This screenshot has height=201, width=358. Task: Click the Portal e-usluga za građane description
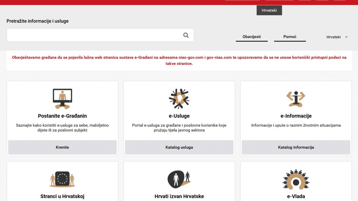(x=179, y=128)
